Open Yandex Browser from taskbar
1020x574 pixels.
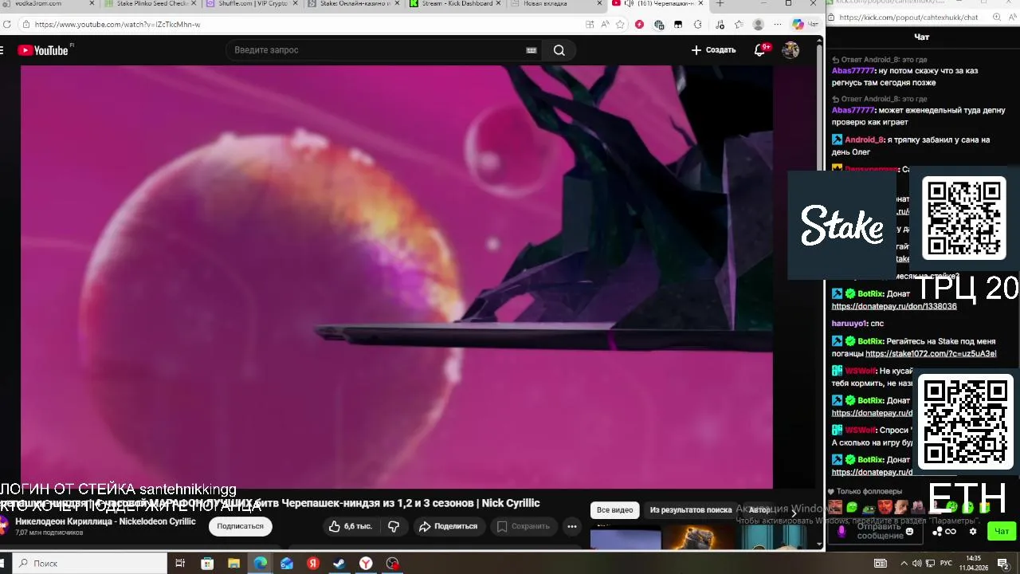(366, 564)
